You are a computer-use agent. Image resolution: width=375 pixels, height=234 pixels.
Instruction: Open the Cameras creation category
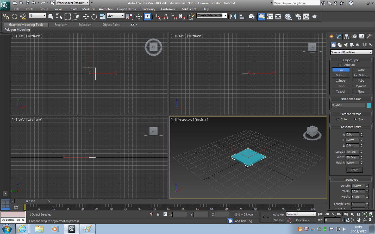352,45
